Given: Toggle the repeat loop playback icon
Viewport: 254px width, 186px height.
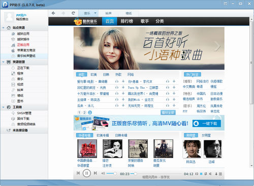Looking at the screenshot, I should (x=206, y=174).
